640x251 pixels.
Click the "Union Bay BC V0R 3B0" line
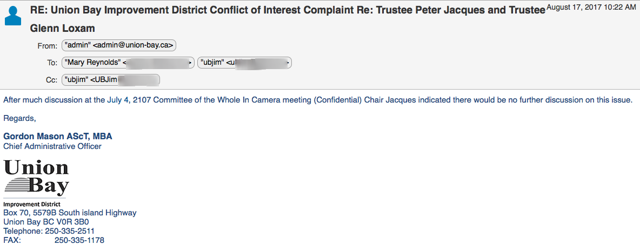coord(46,222)
